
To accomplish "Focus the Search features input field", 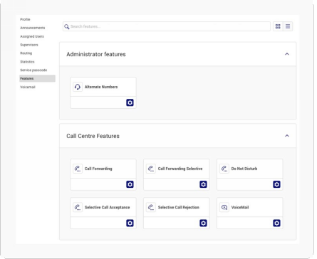I will point(167,26).
